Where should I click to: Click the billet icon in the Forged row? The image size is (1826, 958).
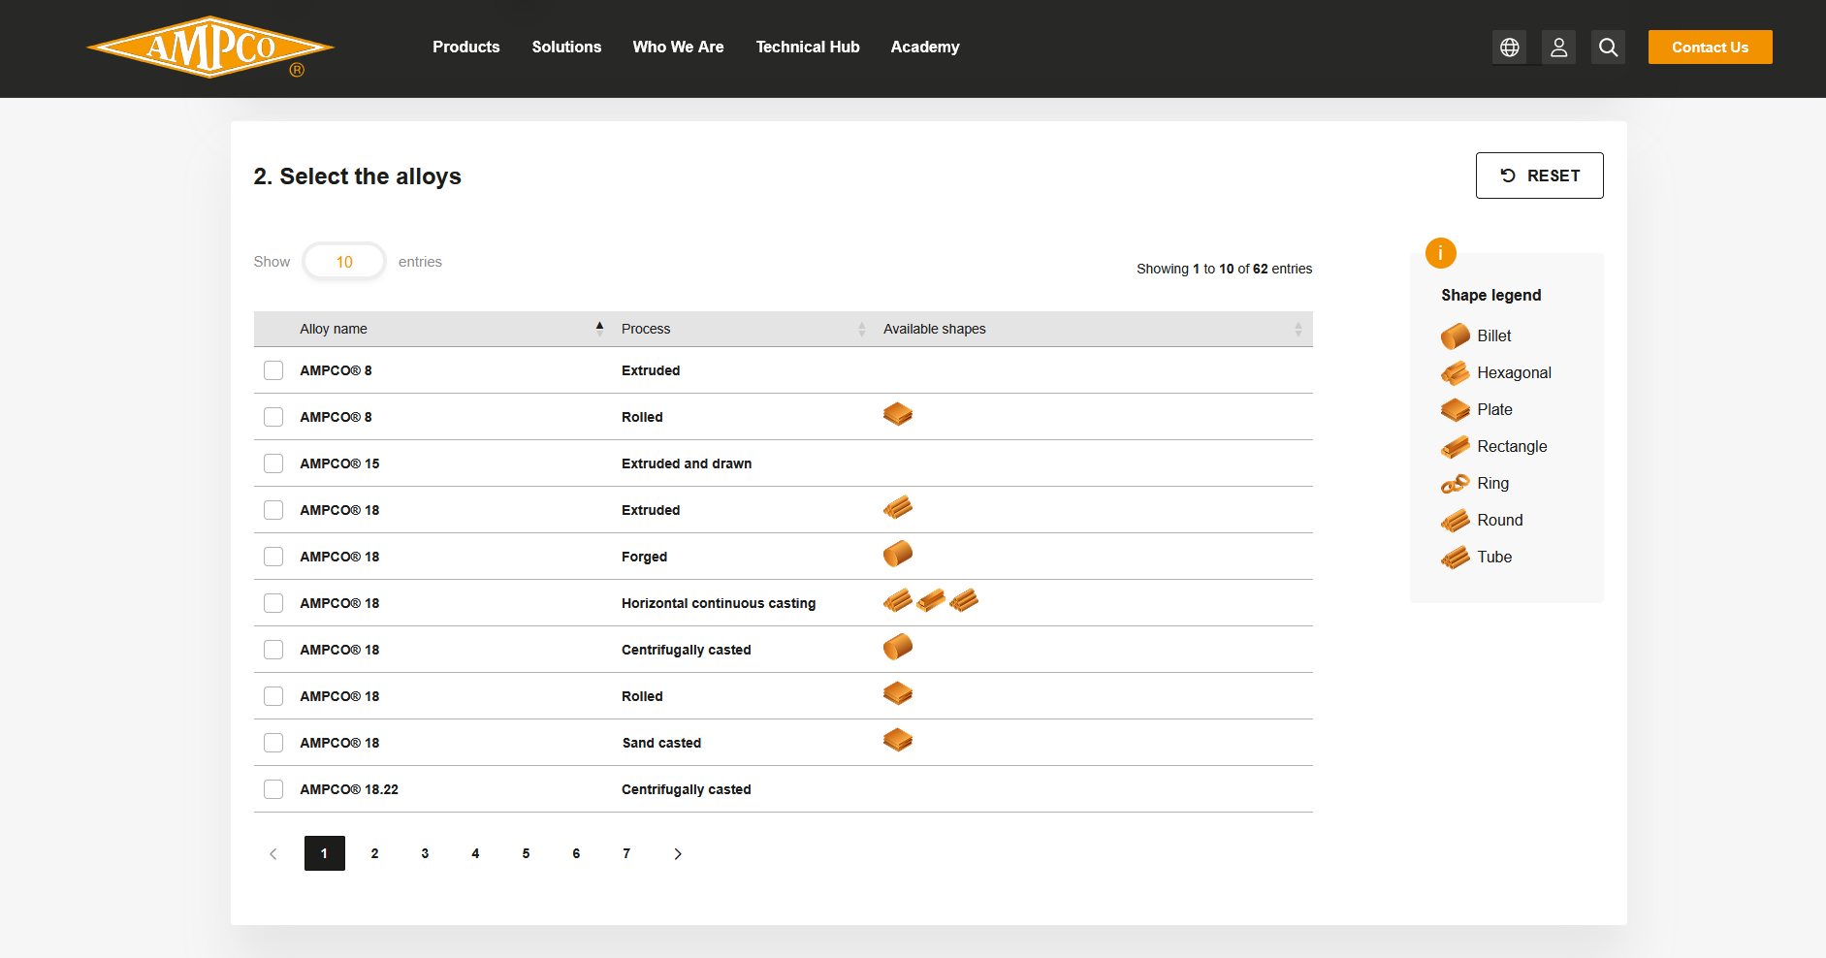(x=898, y=554)
